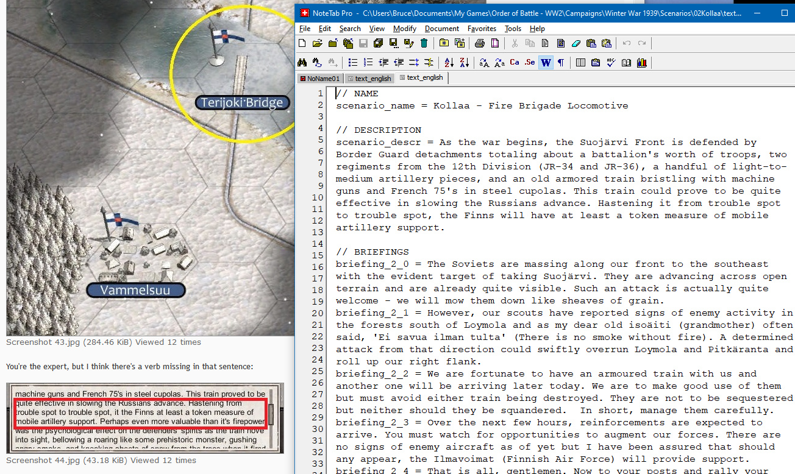Click the 'scenario_name = Kollaa' line in the editor
Image resolution: width=795 pixels, height=474 pixels.
[482, 106]
